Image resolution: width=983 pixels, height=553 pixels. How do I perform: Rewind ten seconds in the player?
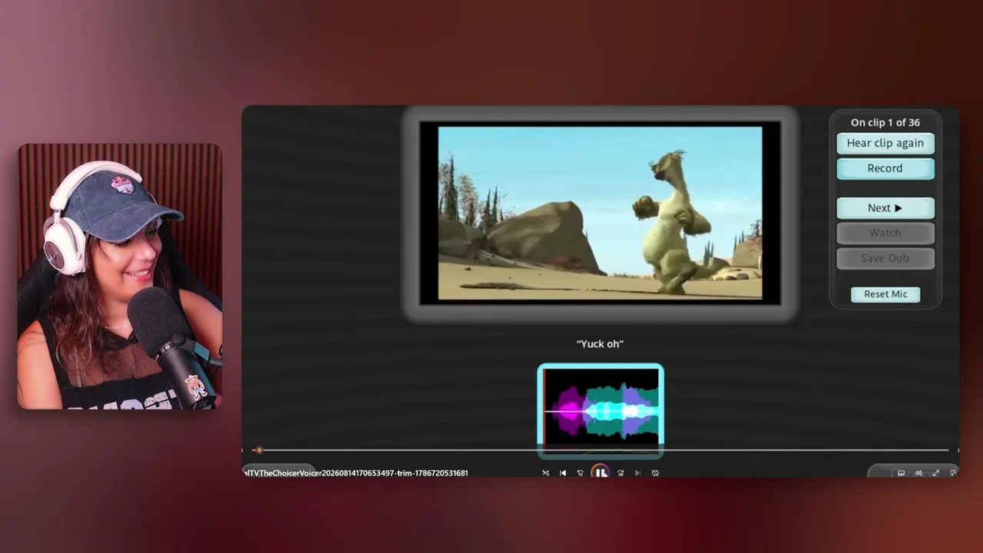(x=581, y=473)
